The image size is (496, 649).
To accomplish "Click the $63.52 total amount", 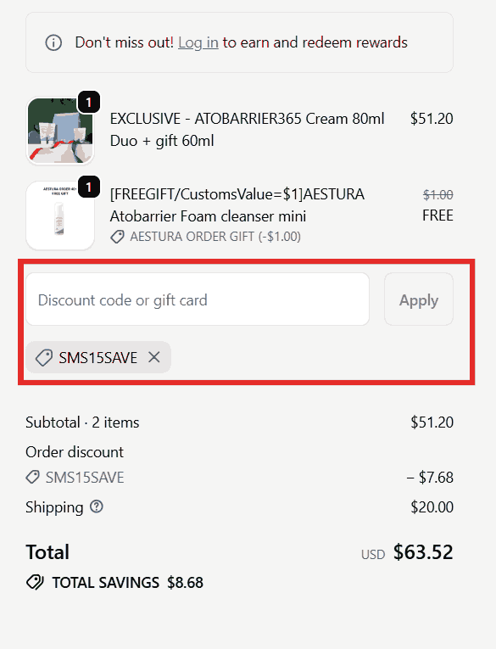I will coord(423,552).
